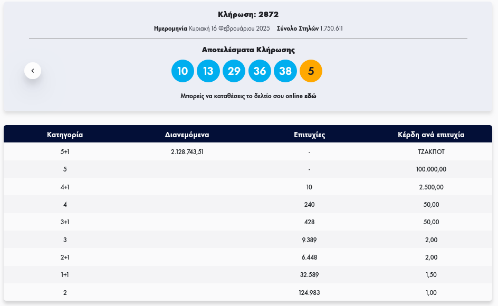Select the 5+1 category row label

[65, 152]
